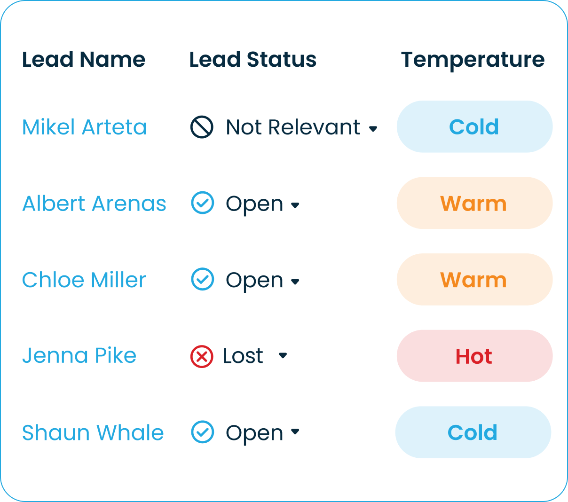Click the red Lost icon for Jenna Pike
The image size is (568, 502).
tap(202, 356)
